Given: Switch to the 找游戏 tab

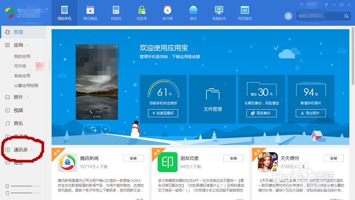Looking at the screenshot, I should click(x=116, y=13).
